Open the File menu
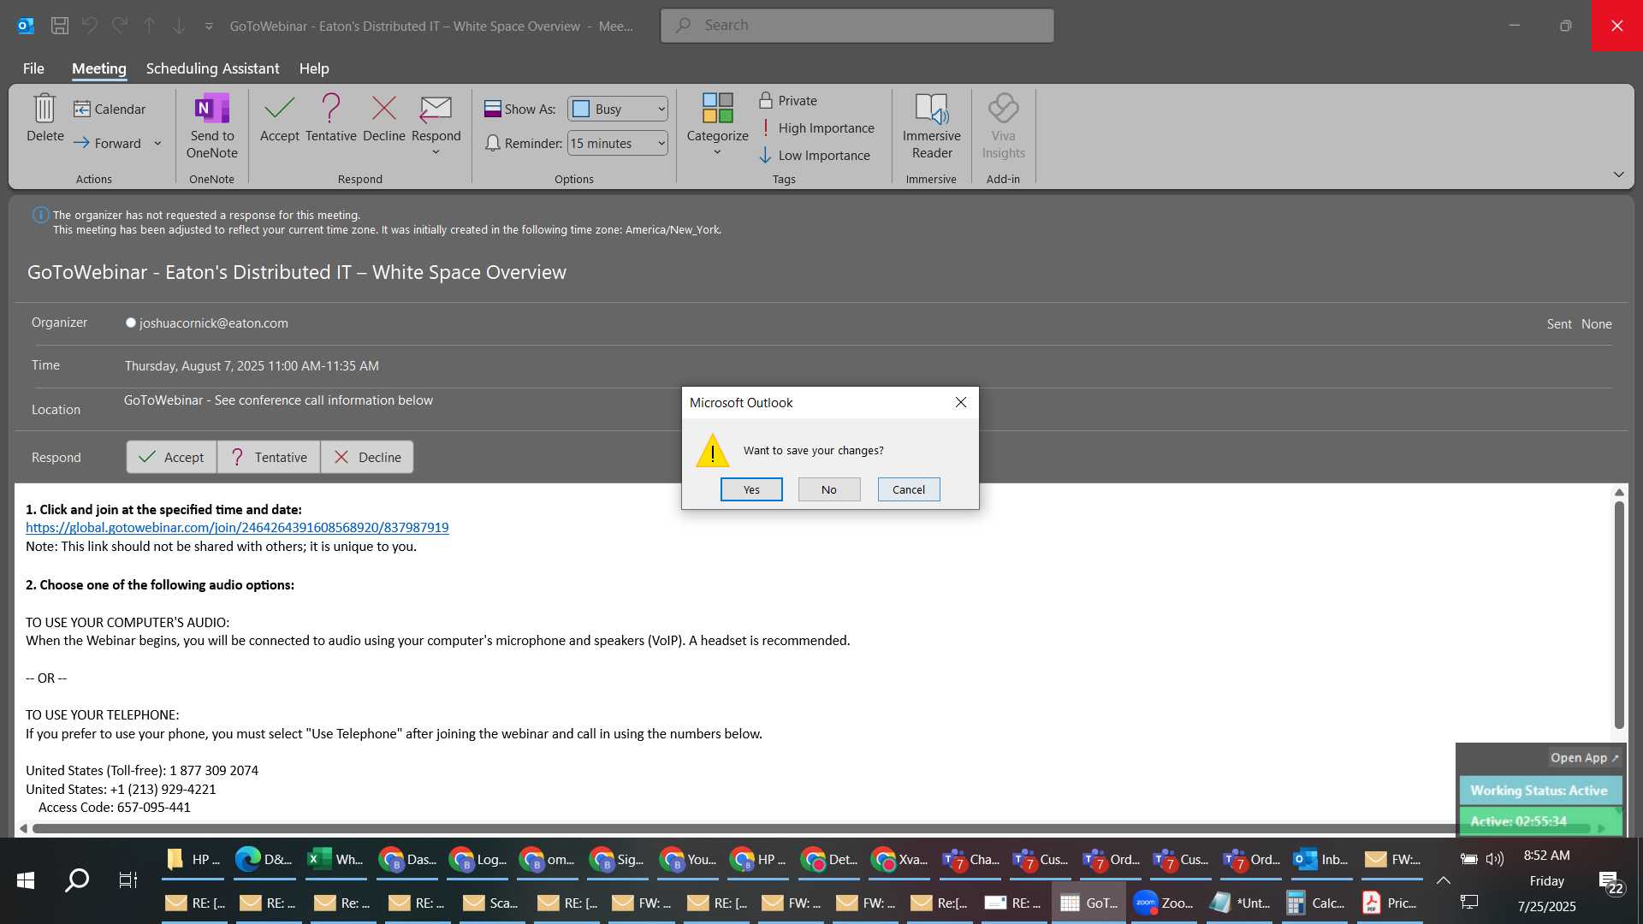Image resolution: width=1643 pixels, height=924 pixels. (x=33, y=68)
